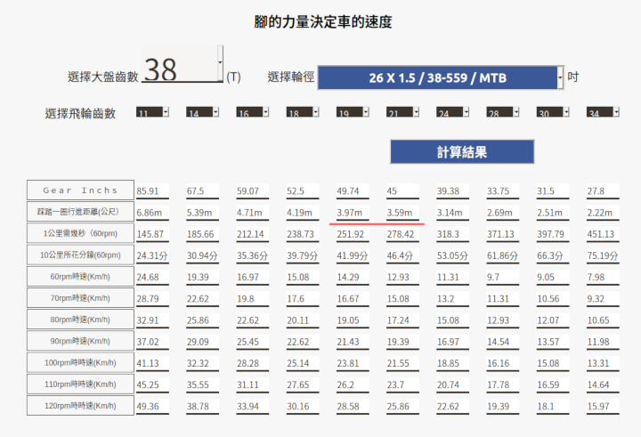Click the 選擇輪徑 label
This screenshot has width=641, height=437.
point(290,77)
